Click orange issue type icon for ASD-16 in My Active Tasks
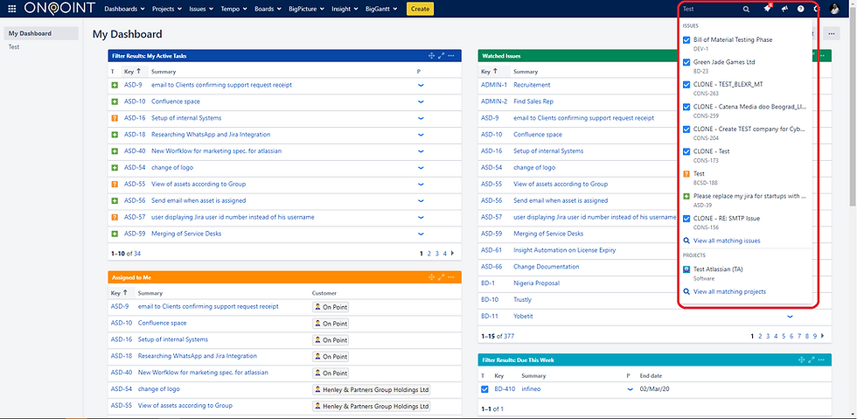Image resolution: width=857 pixels, height=419 pixels. pos(115,118)
